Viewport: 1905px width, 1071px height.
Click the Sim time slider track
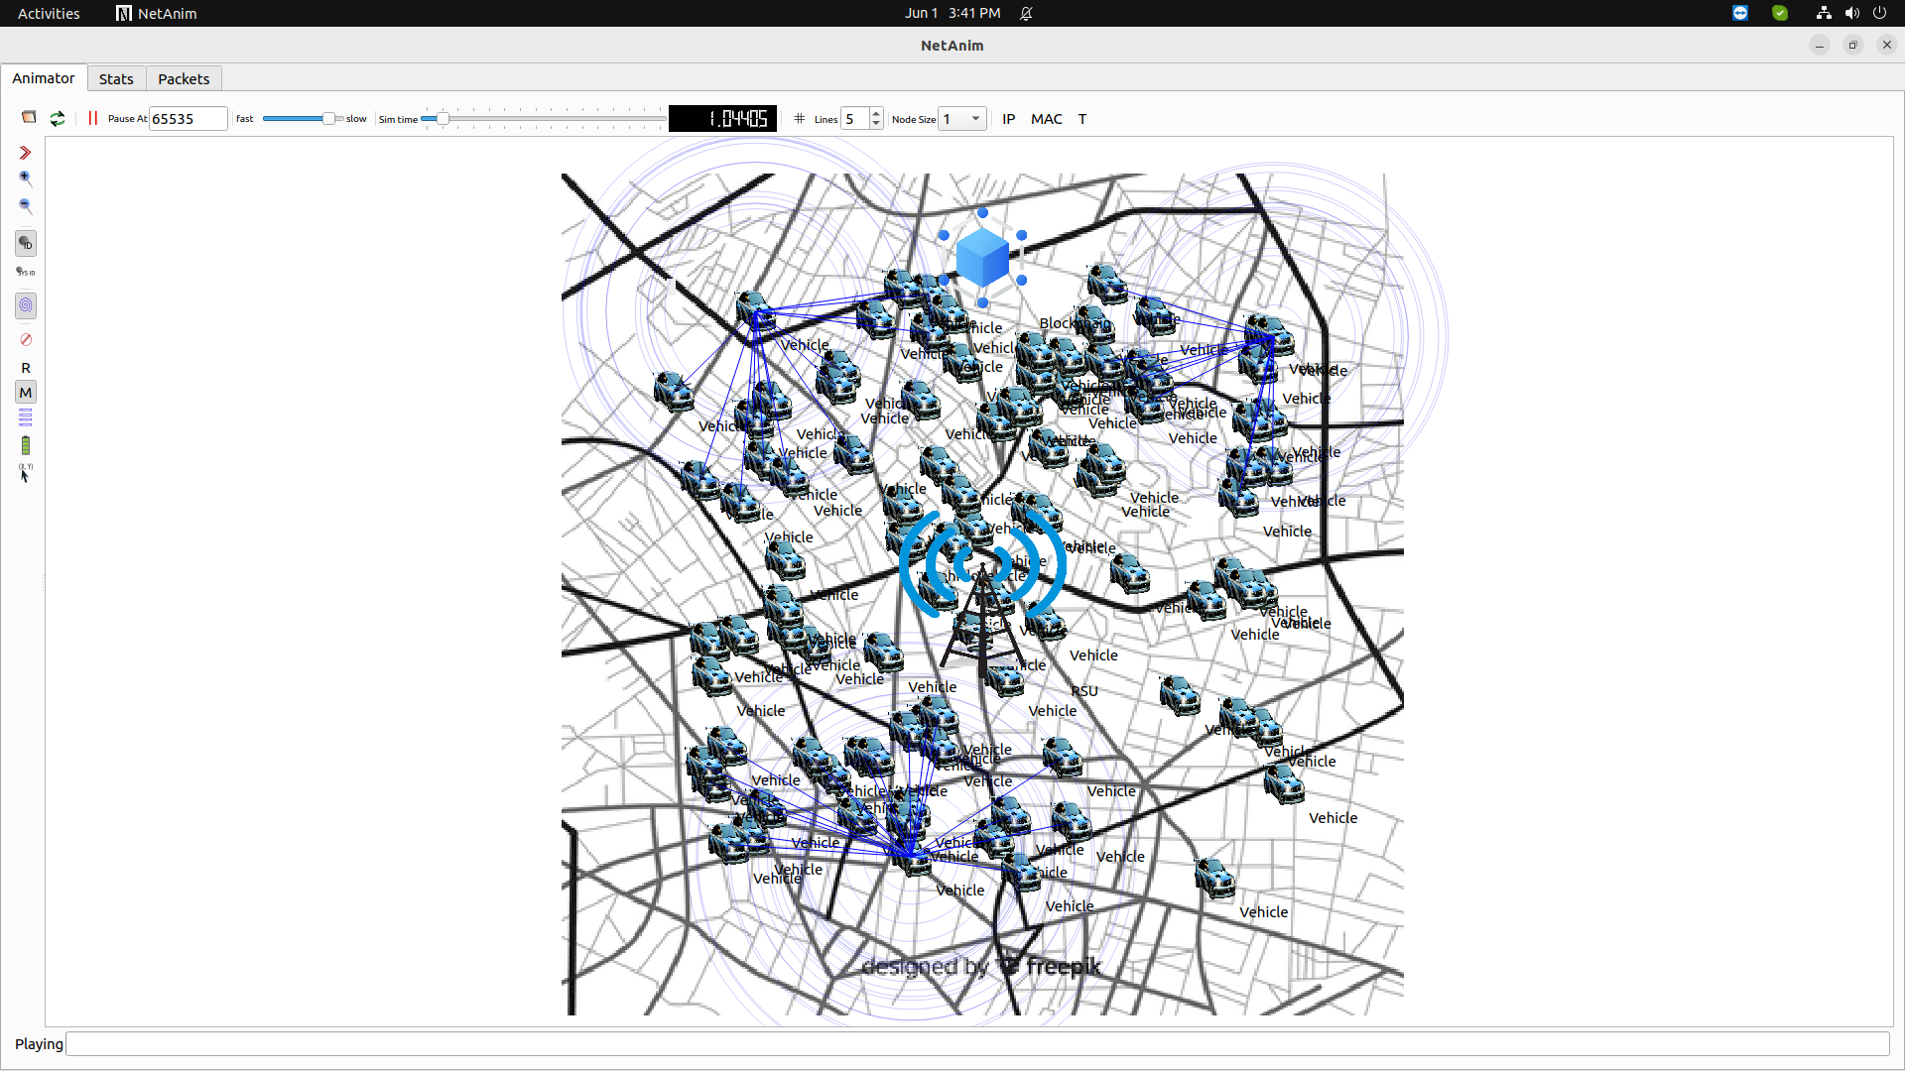(x=556, y=119)
